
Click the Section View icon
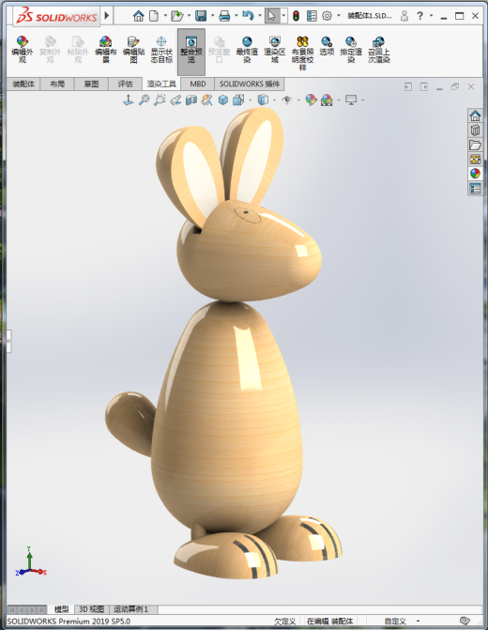point(191,100)
